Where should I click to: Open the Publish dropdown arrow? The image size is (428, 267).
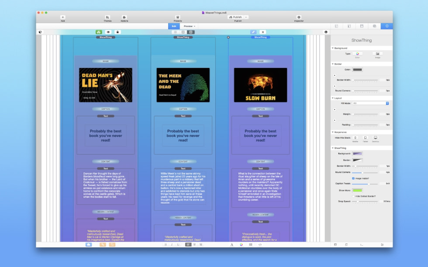click(x=246, y=17)
